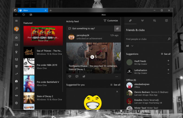
Task: Click the Got something to say box
Action: 90,28
